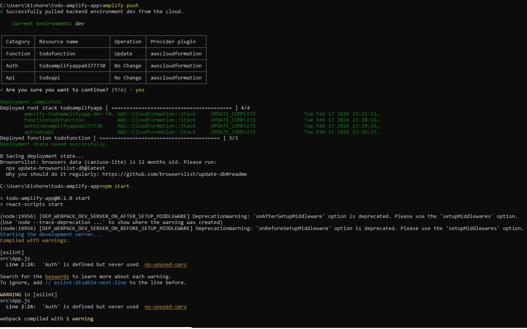The height and width of the screenshot is (329, 527).
Task: Open the no-unused-vars link below WARNING in [eslint]
Action: [165, 307]
